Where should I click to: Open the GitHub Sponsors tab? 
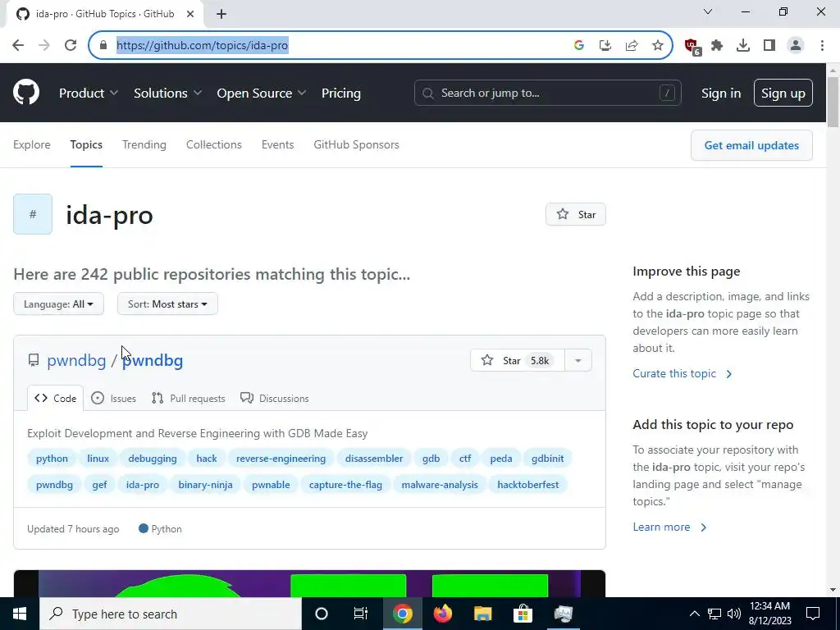coord(356,144)
